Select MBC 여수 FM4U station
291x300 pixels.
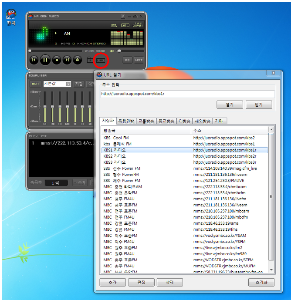coord(185,242)
